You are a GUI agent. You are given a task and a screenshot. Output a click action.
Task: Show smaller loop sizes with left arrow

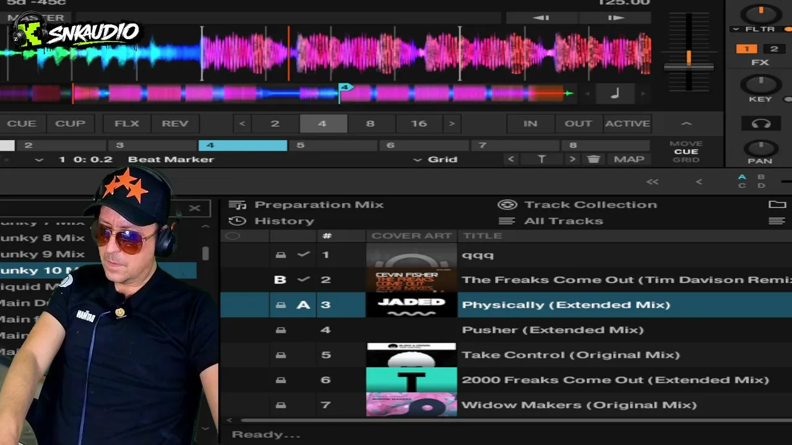(x=242, y=124)
